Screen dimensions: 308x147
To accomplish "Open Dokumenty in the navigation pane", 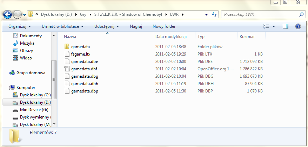I will pos(31,36).
